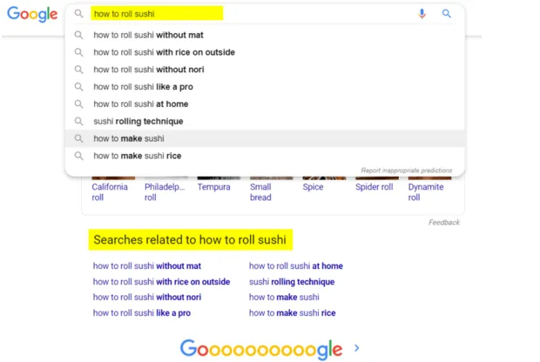The height and width of the screenshot is (362, 540).
Task: Open related search 'how to roll sushi at home'
Action: [296, 266]
